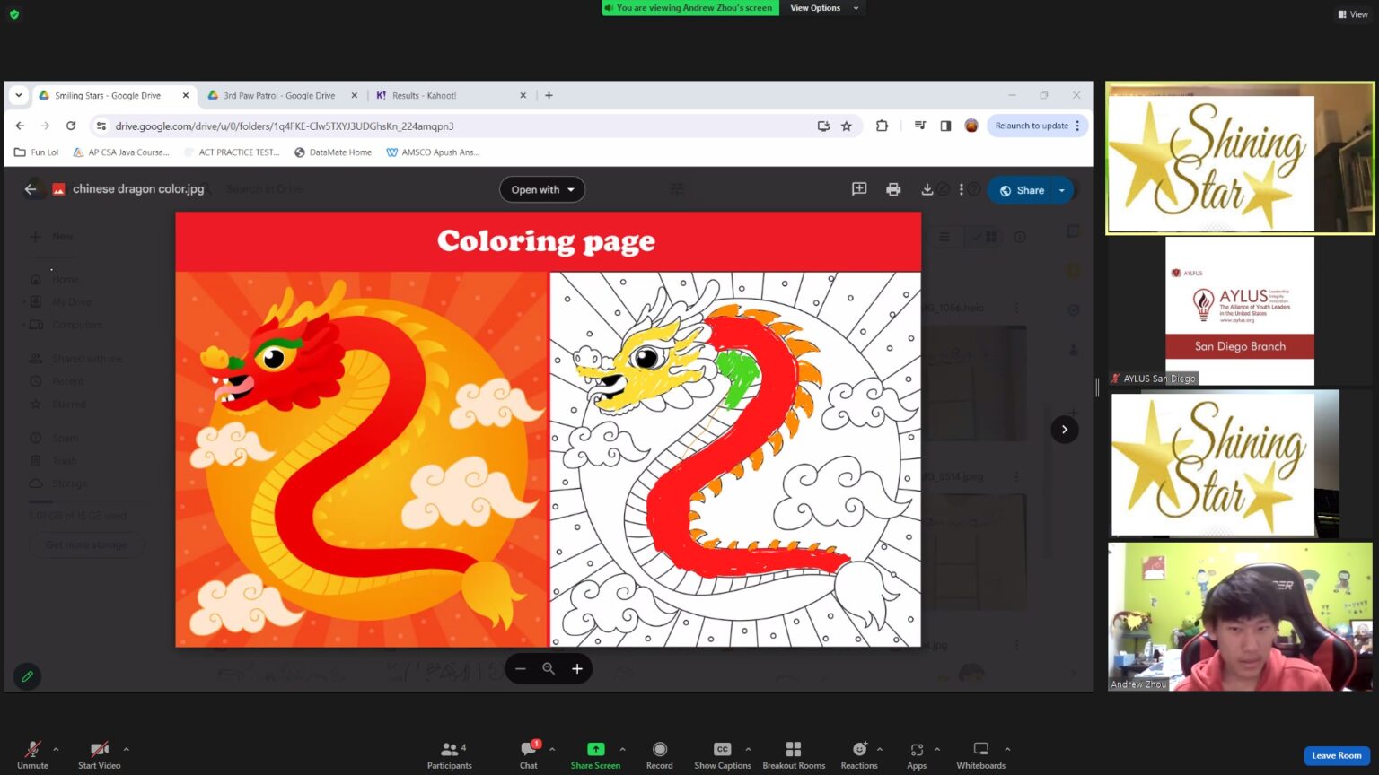This screenshot has height=775, width=1379.
Task: Select AYLUS San Diego participant thumbnail
Action: 1239,310
